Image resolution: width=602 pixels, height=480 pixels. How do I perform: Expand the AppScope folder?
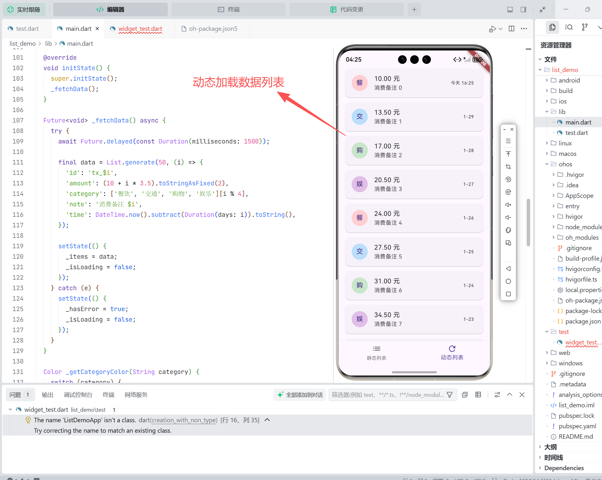click(553, 196)
